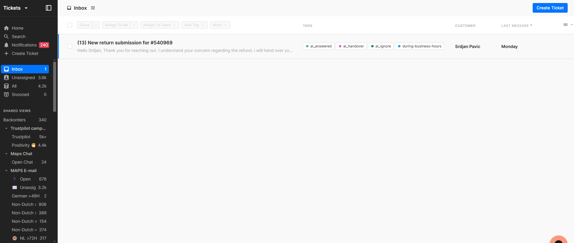
Task: Open the Close button dropdown arrow
Action: click(96, 25)
